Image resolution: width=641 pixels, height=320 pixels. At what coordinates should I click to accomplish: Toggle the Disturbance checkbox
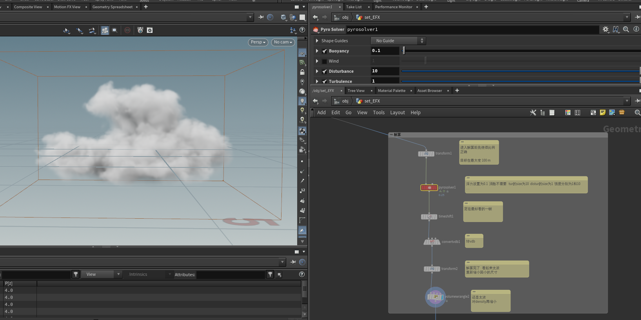325,72
